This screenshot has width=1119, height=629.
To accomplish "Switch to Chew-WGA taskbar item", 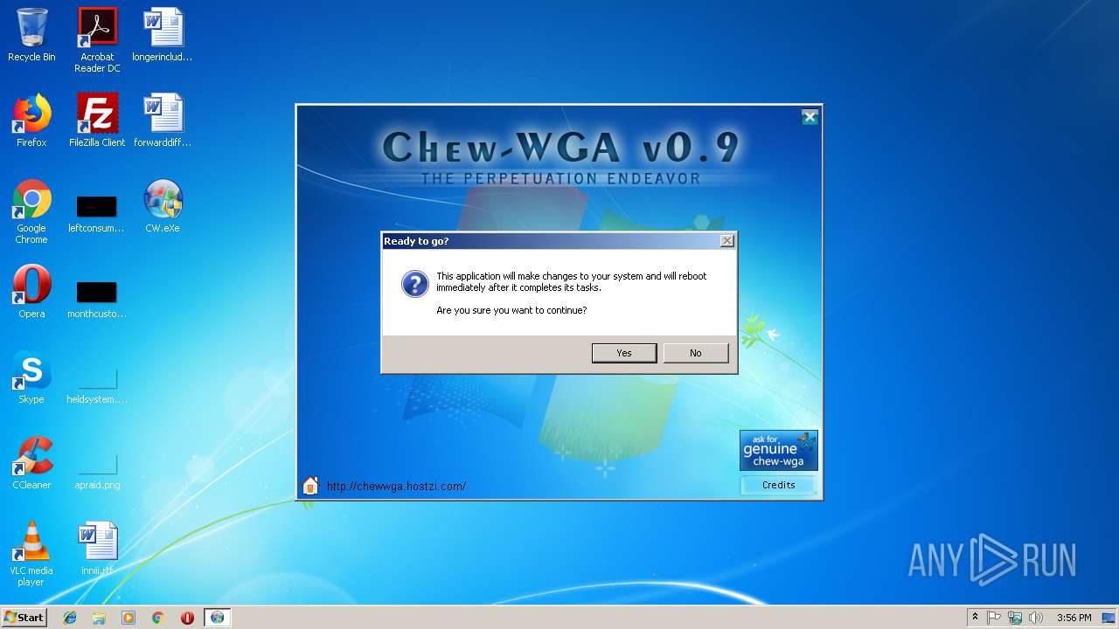I will pyautogui.click(x=217, y=618).
